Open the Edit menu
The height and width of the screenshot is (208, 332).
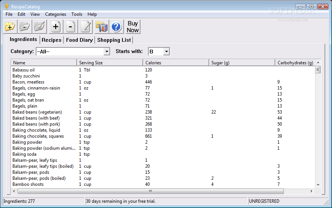click(21, 14)
